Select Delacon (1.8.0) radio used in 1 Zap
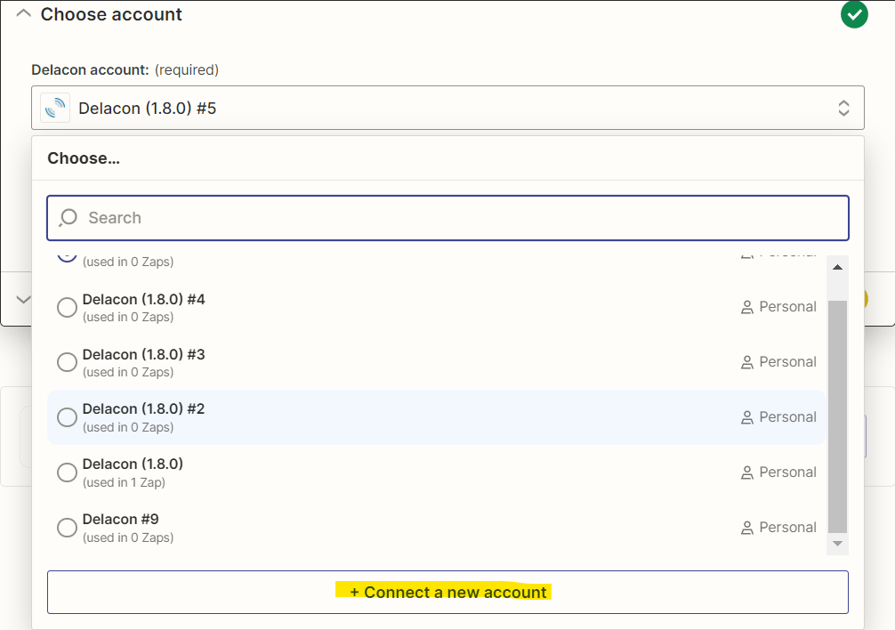The width and height of the screenshot is (895, 630). [x=67, y=472]
